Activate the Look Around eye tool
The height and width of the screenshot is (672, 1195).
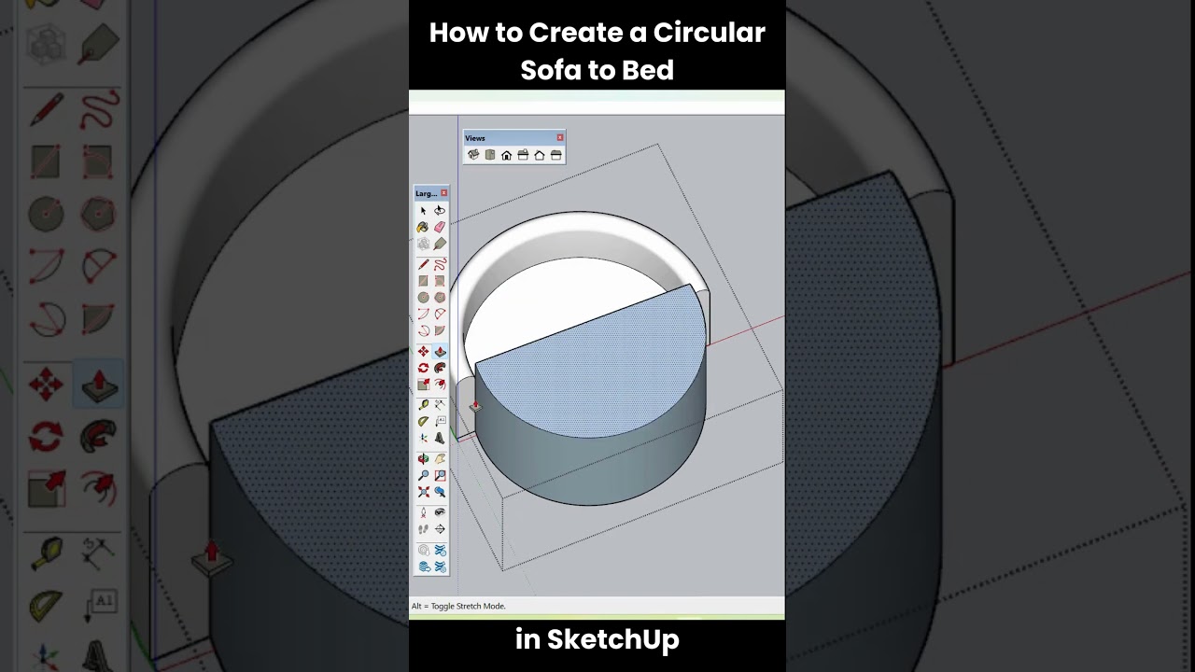tap(440, 512)
